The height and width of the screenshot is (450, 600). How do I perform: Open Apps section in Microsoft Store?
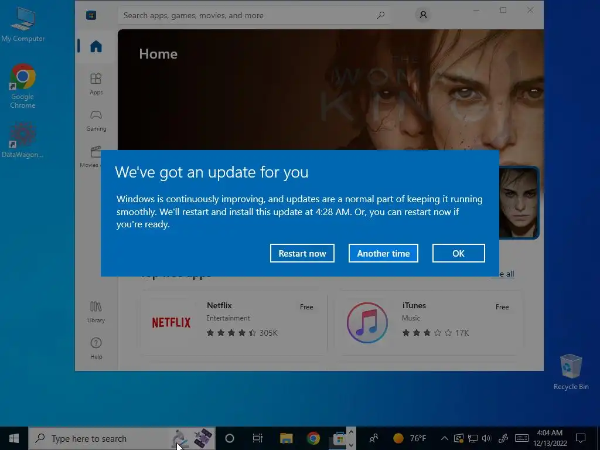tap(96, 84)
